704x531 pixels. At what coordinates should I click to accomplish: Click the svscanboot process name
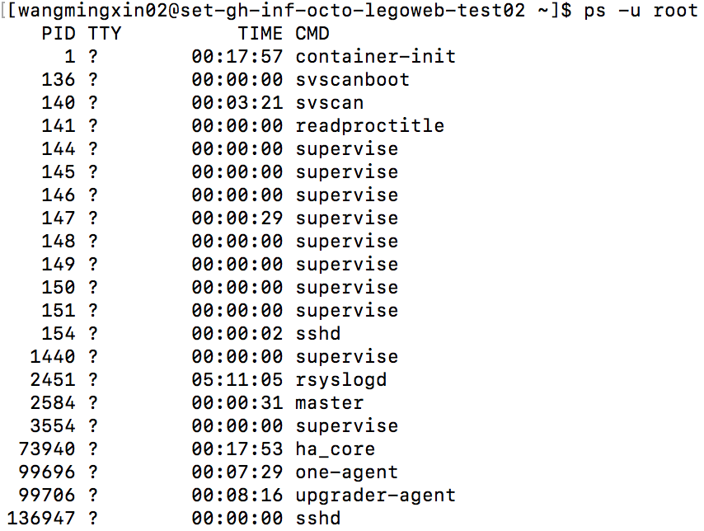pos(352,80)
